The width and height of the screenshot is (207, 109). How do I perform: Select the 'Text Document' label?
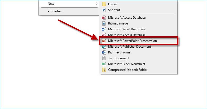click(x=119, y=58)
